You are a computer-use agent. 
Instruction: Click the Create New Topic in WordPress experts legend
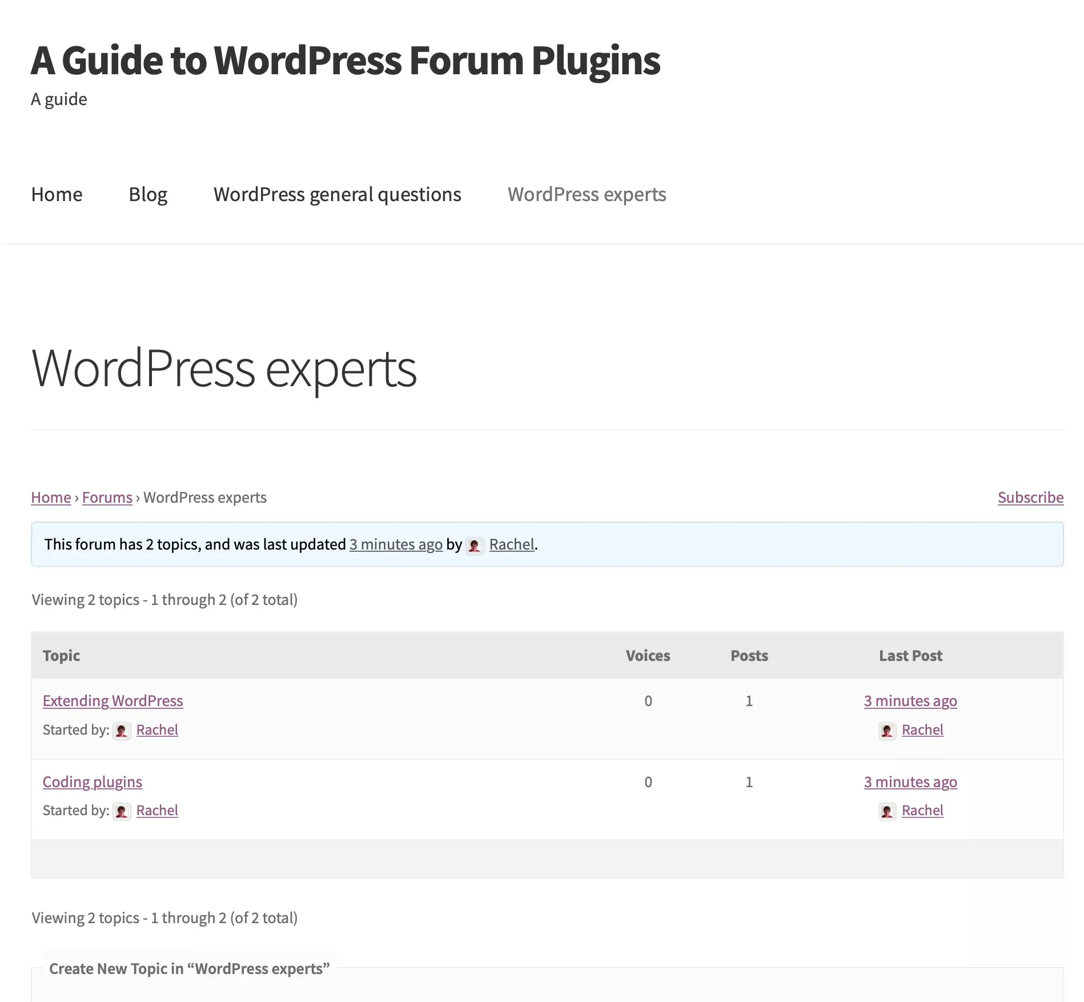[190, 969]
